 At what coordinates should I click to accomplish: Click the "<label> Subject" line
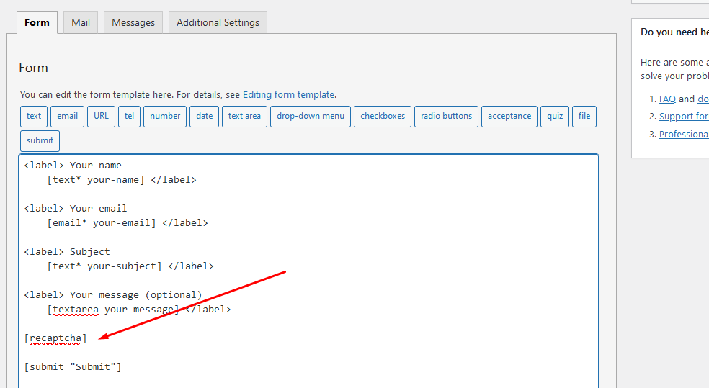tap(67, 252)
